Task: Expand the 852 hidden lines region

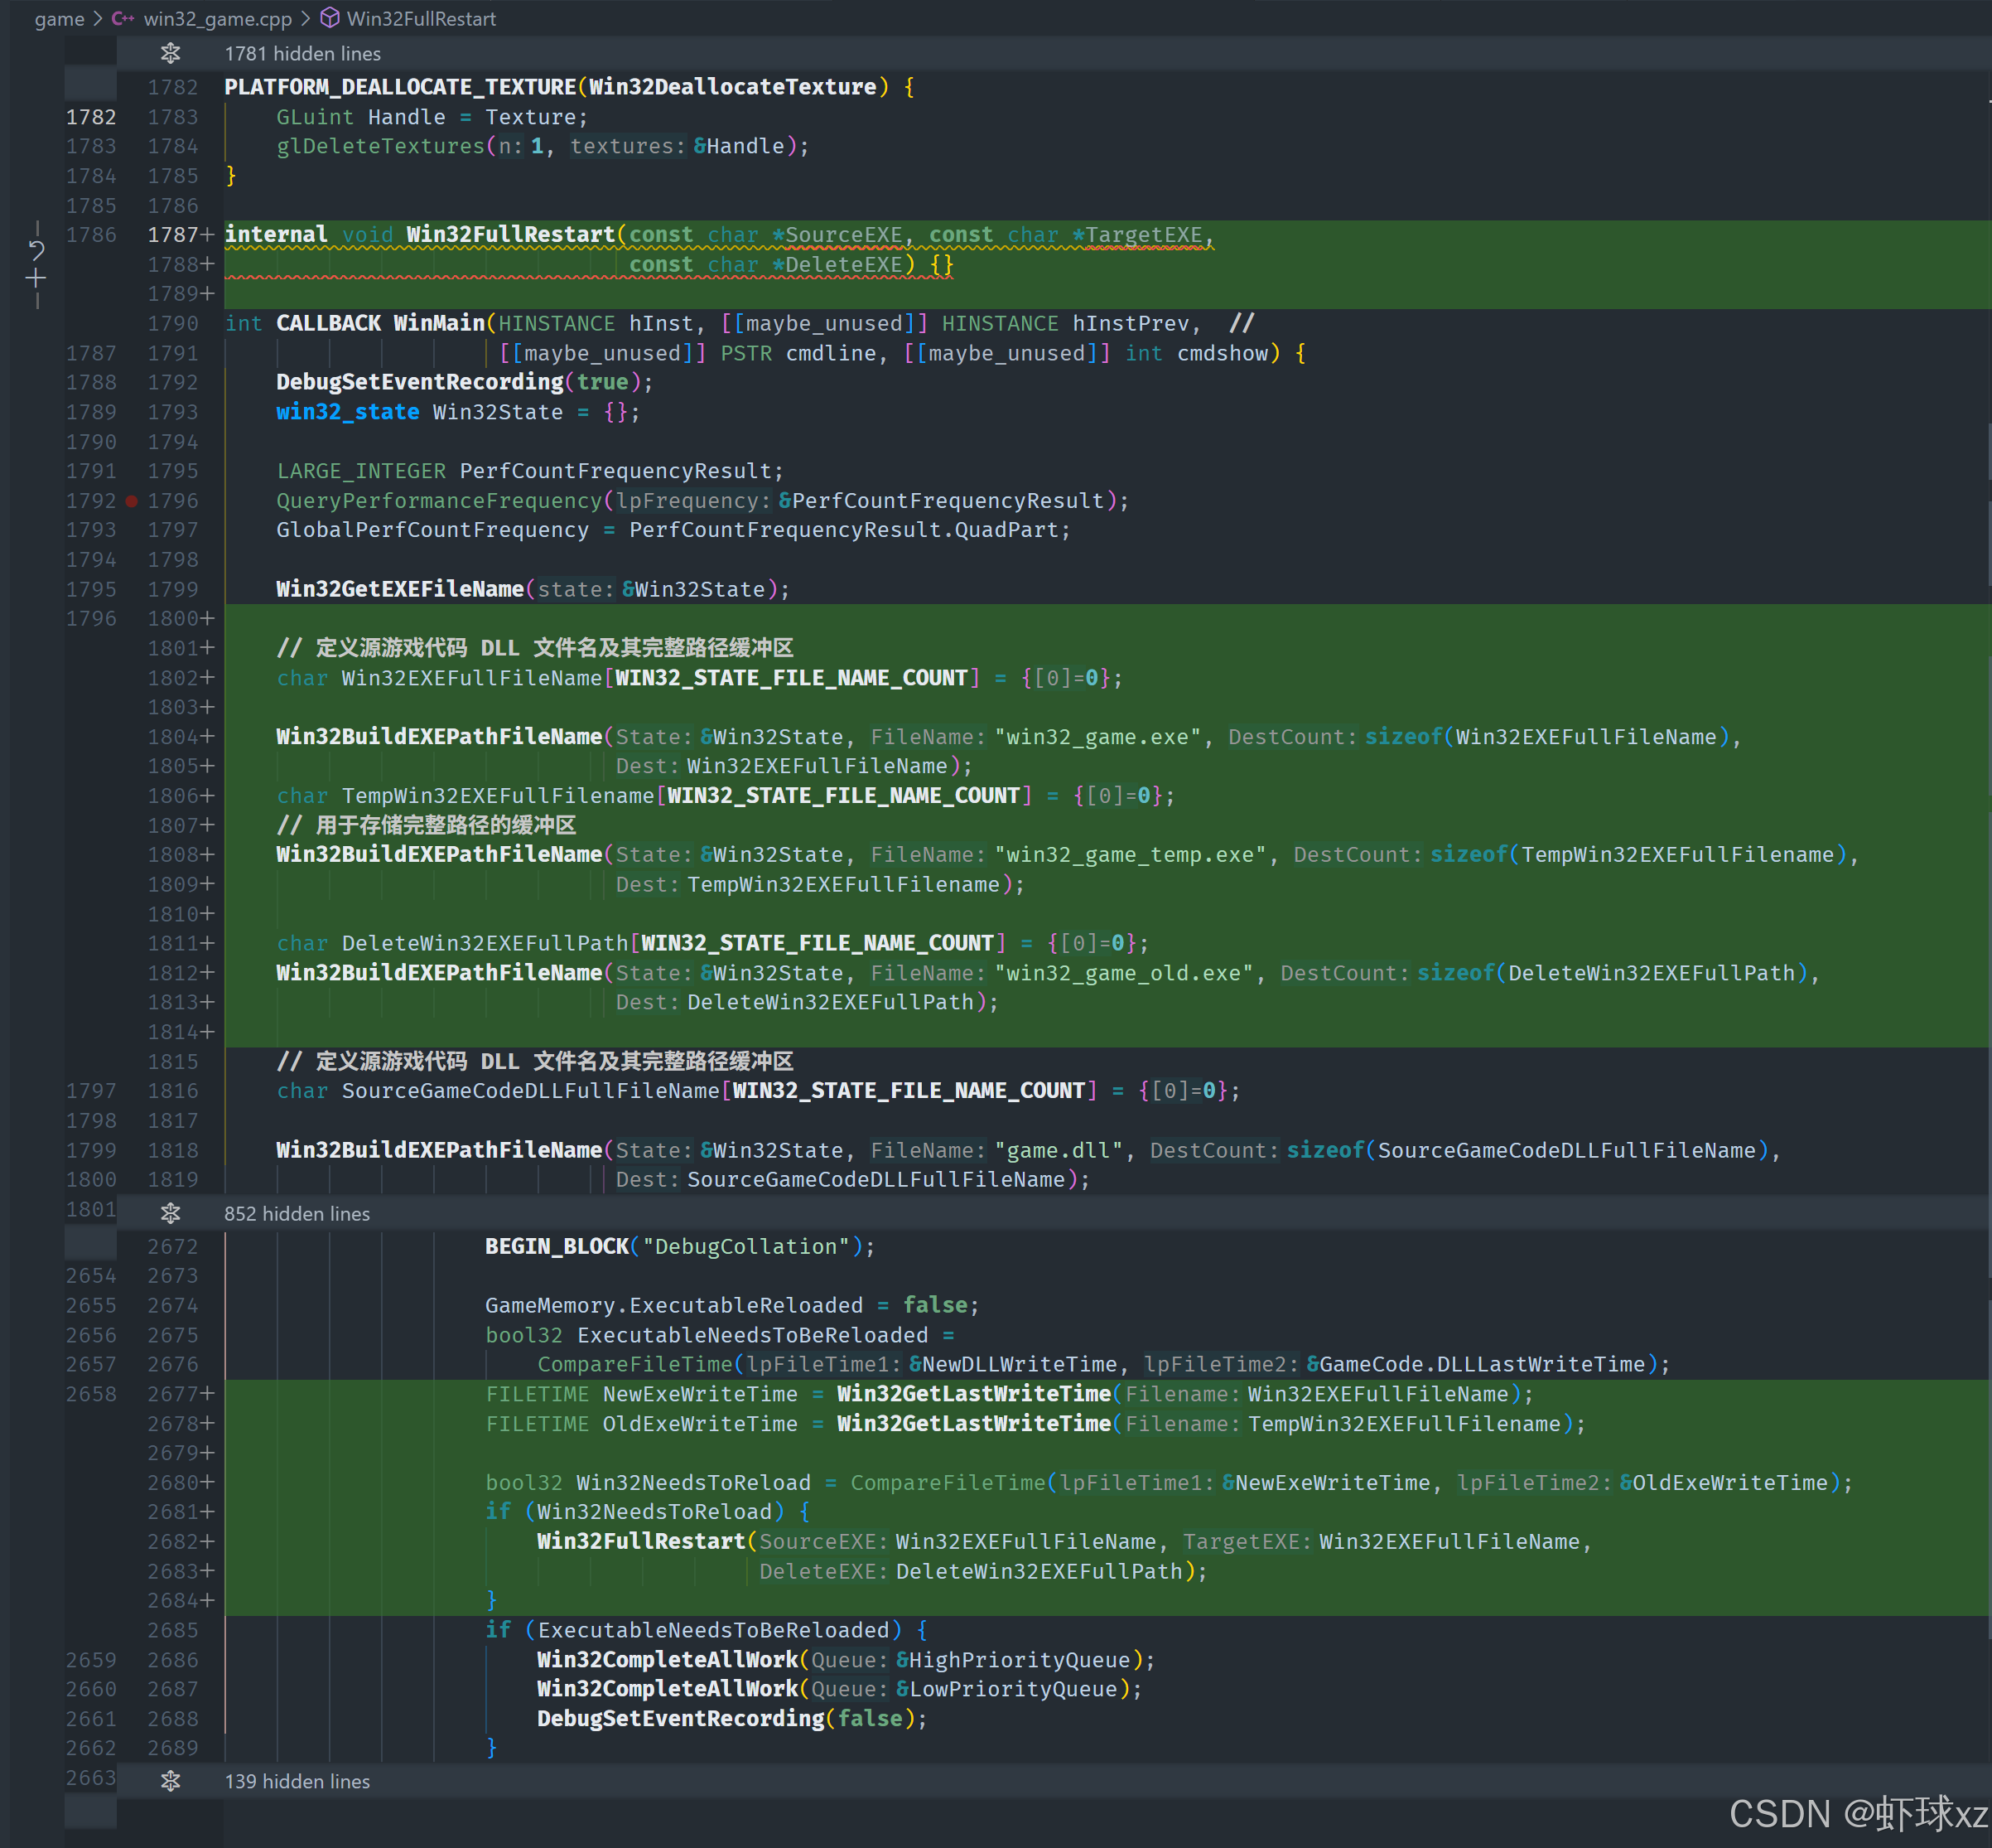Action: coord(297,1213)
